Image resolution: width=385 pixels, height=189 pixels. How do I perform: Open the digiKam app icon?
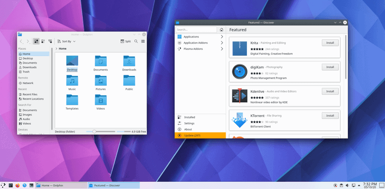(240, 71)
